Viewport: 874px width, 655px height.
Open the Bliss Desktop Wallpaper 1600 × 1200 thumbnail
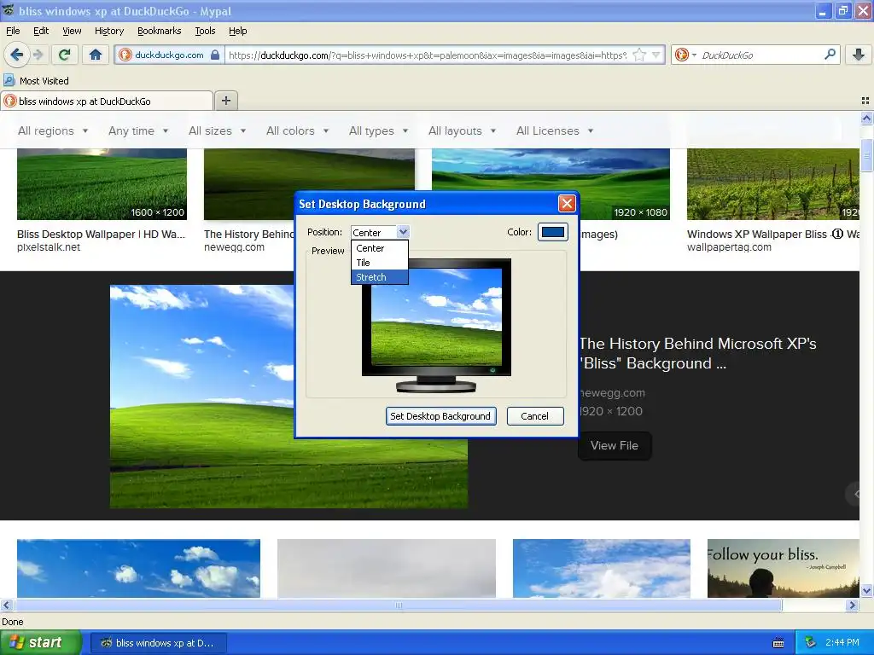(x=102, y=184)
